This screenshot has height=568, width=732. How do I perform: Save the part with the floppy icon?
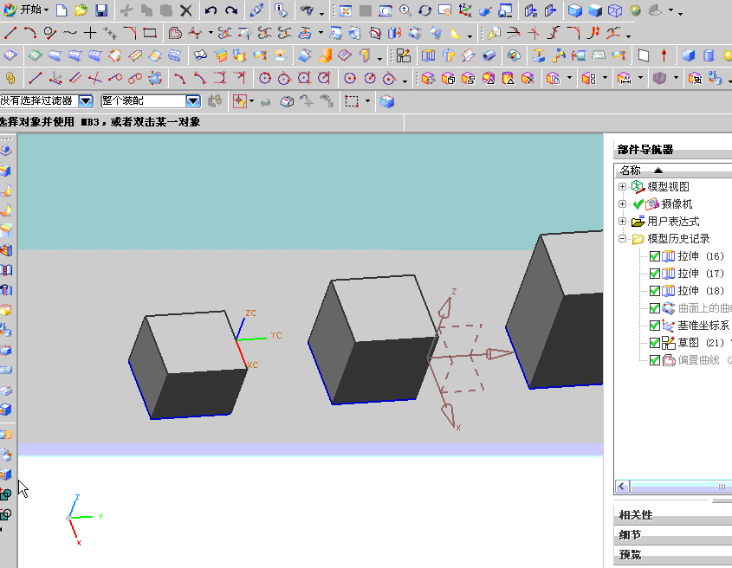101,10
